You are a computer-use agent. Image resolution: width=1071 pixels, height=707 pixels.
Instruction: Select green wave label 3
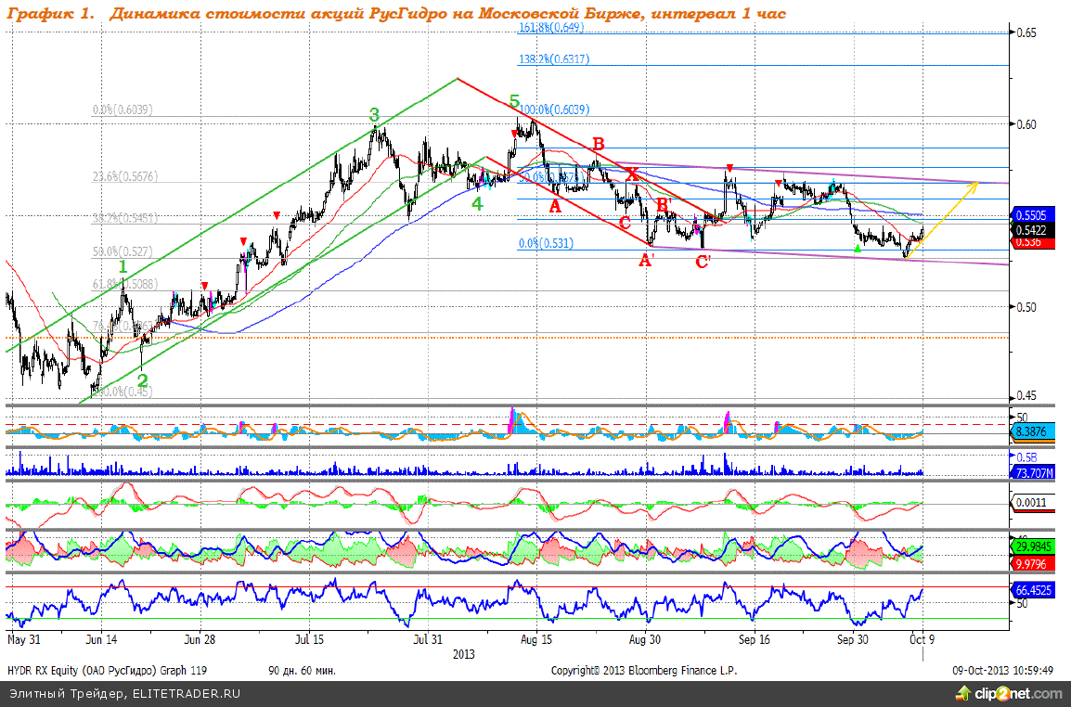374,115
